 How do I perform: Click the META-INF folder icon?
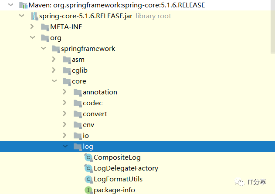(x=45, y=27)
